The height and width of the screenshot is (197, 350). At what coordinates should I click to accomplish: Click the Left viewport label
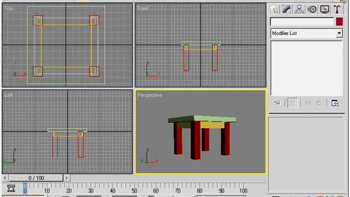pos(8,95)
